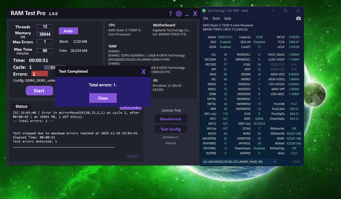Image resolution: width=341 pixels, height=199 pixels.
Task: Open the File menu in ZenTimings
Action: tap(206, 18)
